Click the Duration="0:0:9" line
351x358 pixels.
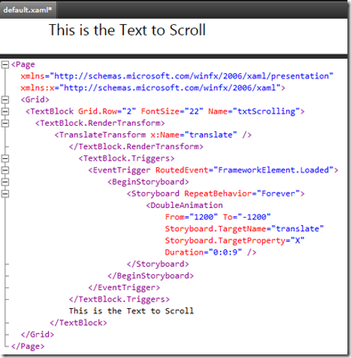(210, 253)
